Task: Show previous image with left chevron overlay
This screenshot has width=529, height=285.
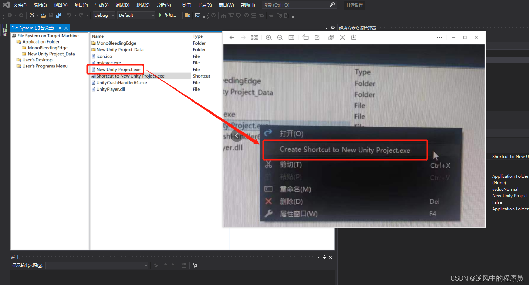Action: [x=236, y=136]
